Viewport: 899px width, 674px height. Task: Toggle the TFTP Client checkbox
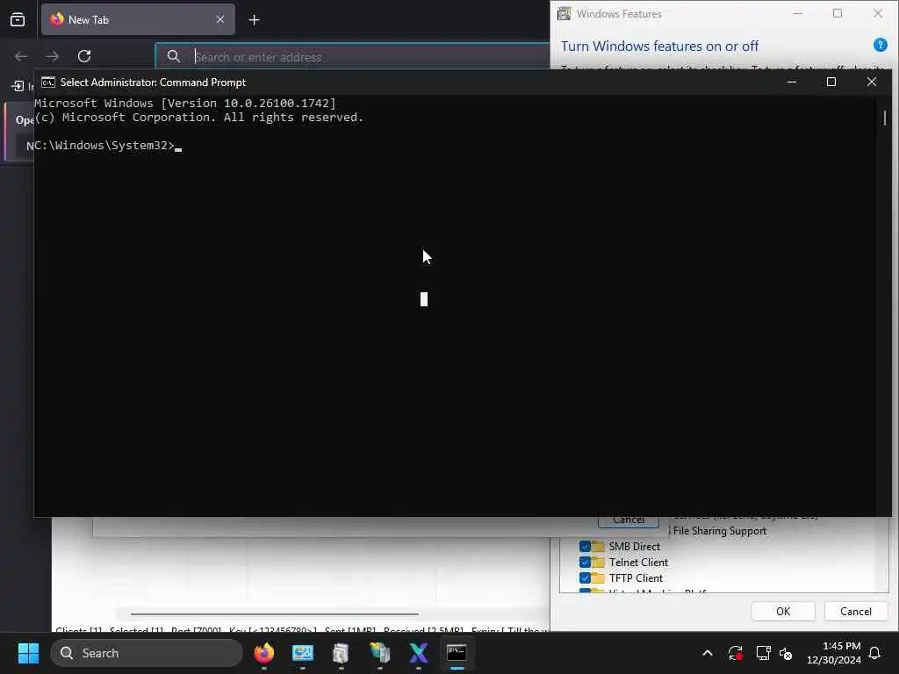point(585,577)
